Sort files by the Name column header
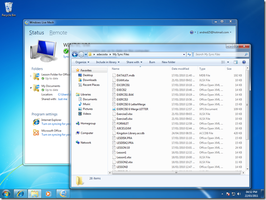This screenshot has height=200, width=266. tap(140, 69)
